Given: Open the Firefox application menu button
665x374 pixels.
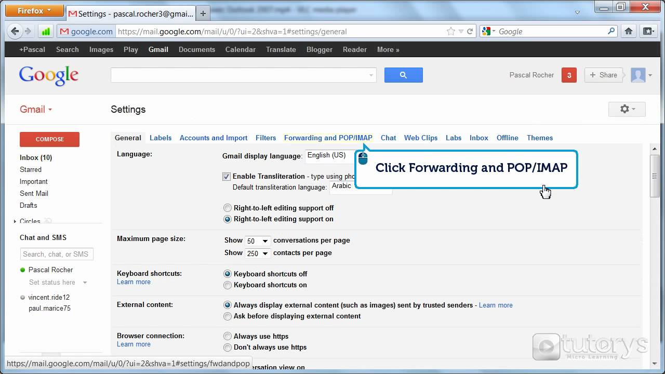Looking at the screenshot, I should click(x=34, y=10).
